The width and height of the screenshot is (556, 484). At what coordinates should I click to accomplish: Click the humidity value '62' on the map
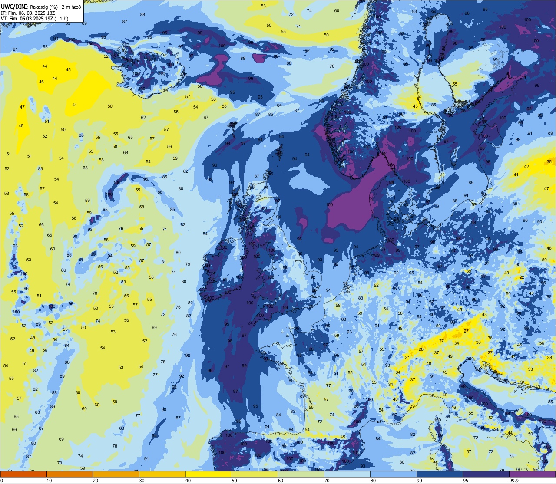[143, 118]
